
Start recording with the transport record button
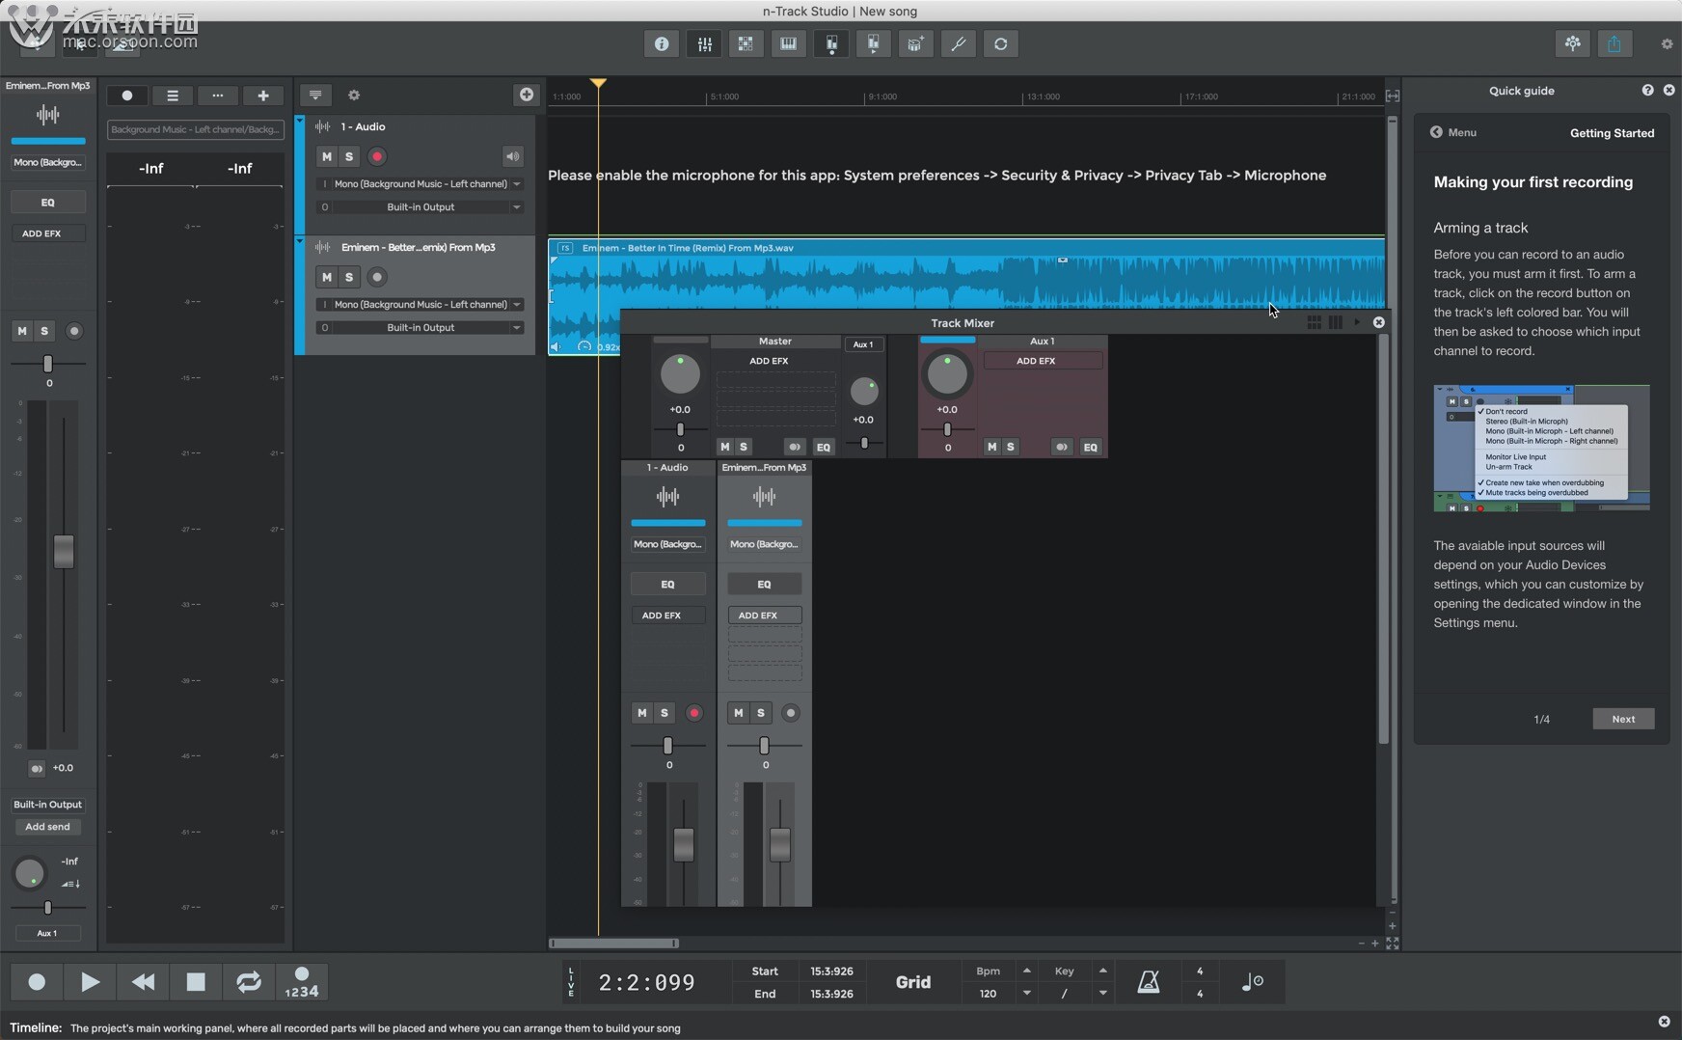point(37,982)
